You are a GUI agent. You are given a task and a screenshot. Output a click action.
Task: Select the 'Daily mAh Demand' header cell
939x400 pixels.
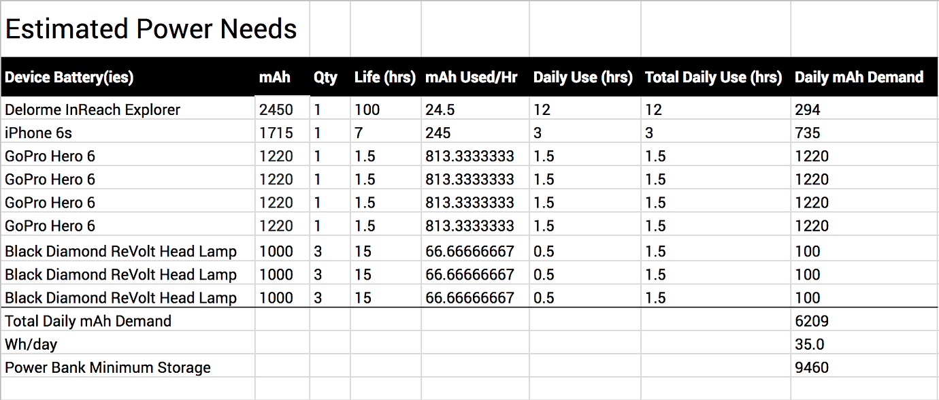pyautogui.click(x=859, y=78)
